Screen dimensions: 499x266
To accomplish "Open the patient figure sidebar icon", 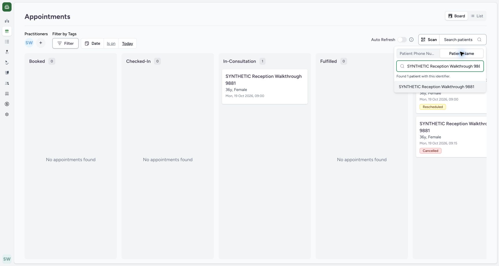I will point(7,52).
